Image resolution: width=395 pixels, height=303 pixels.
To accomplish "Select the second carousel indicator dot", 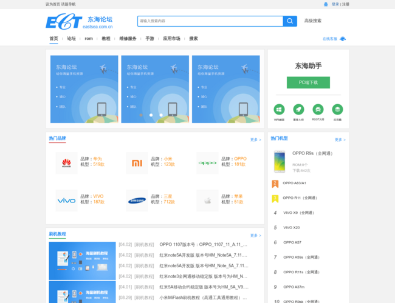I will point(151,115).
